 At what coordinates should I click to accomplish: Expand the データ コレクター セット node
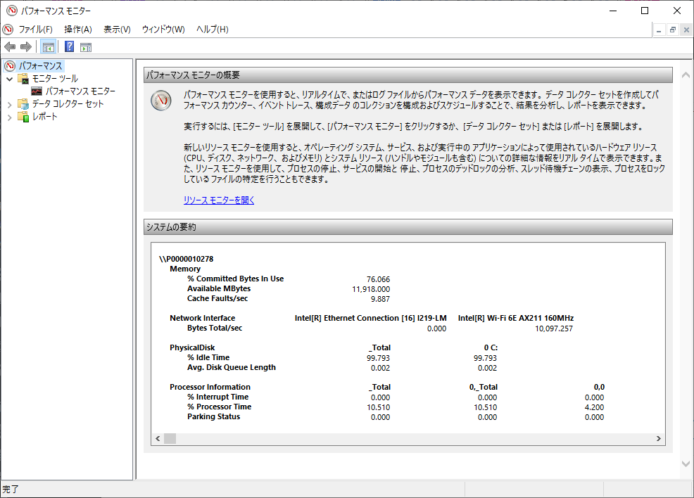pyautogui.click(x=9, y=104)
